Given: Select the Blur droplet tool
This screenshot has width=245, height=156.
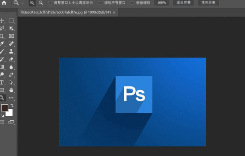Looking at the screenshot, I should click(x=11, y=67).
